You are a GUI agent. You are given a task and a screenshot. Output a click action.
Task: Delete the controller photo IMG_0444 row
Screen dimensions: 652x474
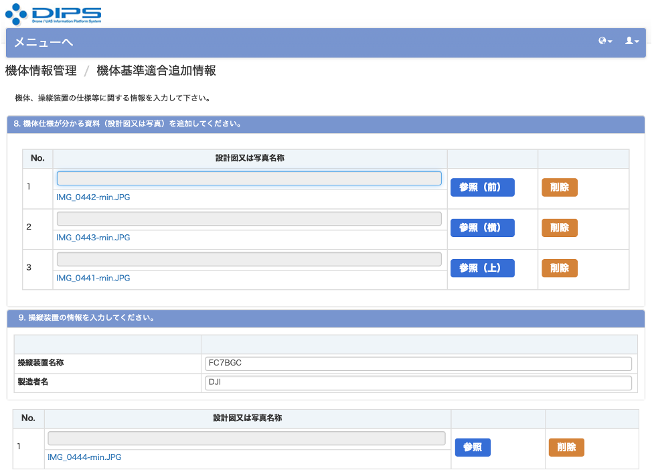[566, 447]
